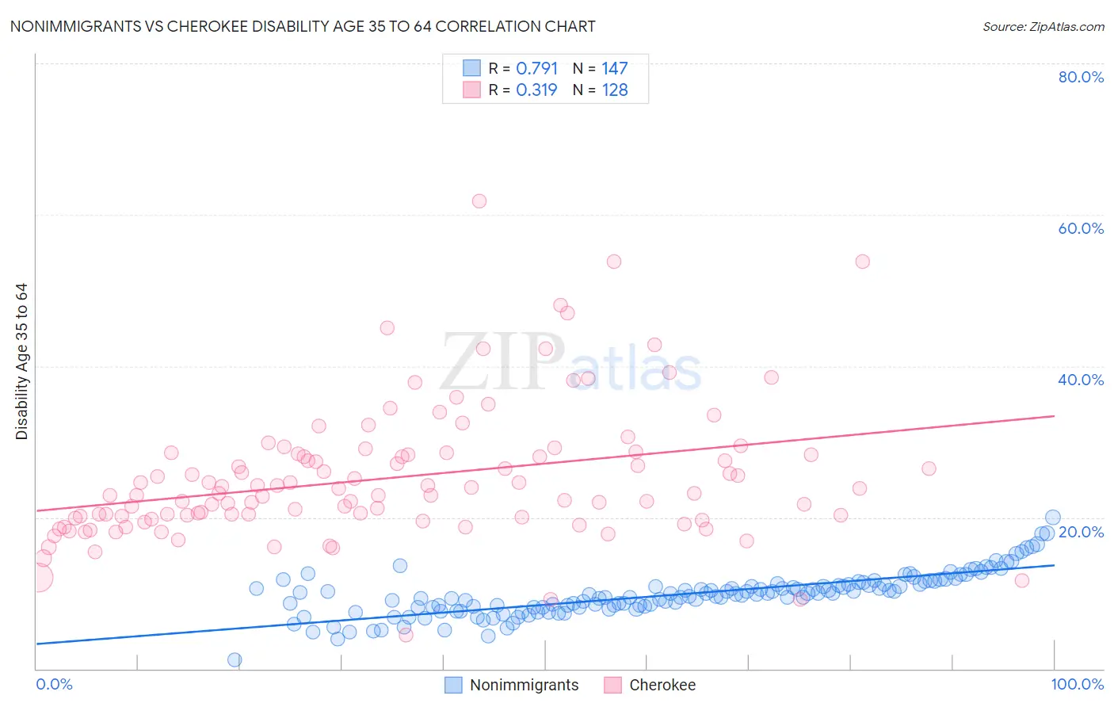Click the blue Nonimmigrants legend swatch at bottom
1114x707 pixels.
point(453,685)
